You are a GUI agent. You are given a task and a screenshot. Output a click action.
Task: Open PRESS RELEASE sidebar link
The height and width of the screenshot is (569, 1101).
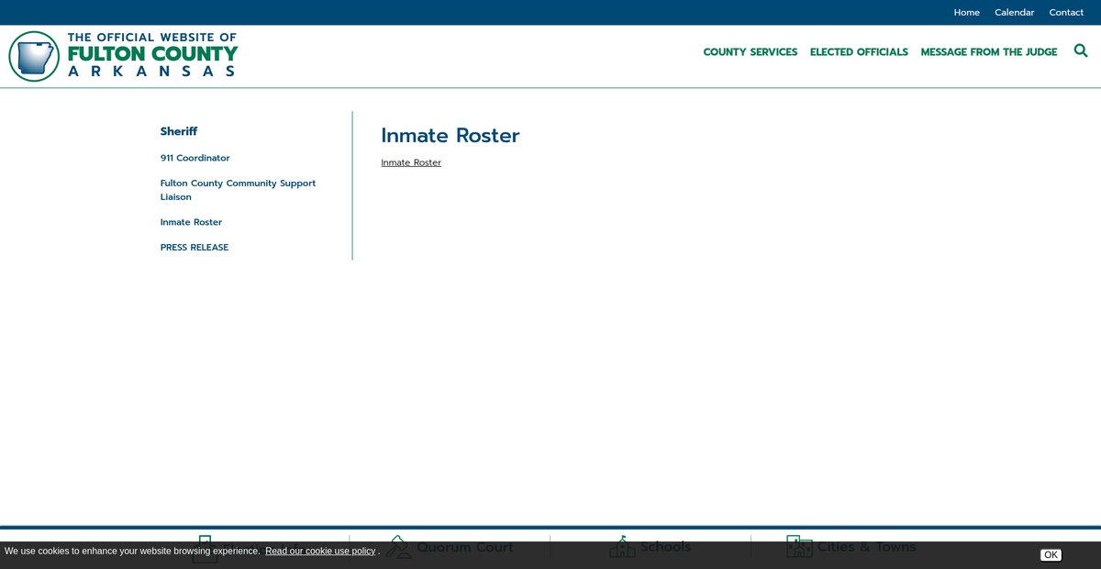click(195, 247)
